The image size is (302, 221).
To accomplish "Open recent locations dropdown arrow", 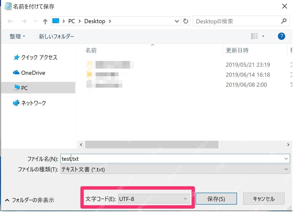I will point(35,22).
